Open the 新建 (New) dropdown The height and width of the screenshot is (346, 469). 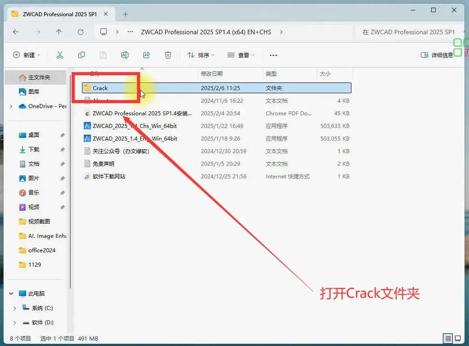[x=27, y=55]
